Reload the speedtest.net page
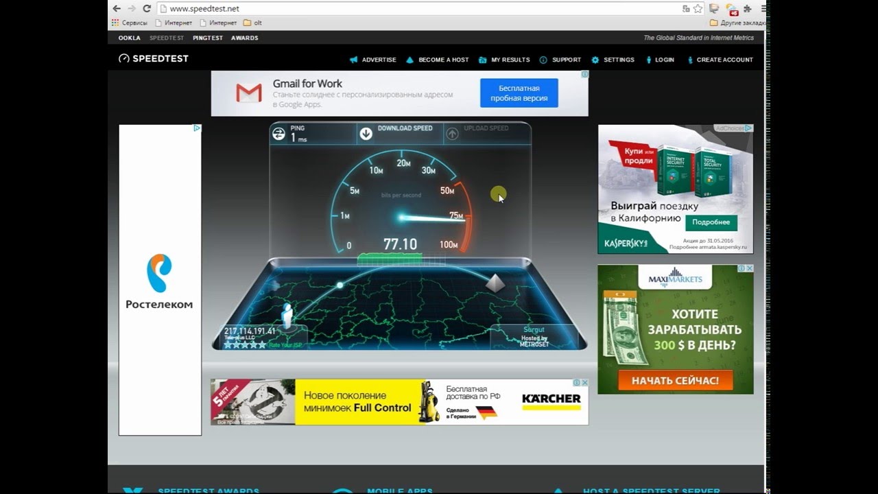The height and width of the screenshot is (494, 878). pos(147,9)
